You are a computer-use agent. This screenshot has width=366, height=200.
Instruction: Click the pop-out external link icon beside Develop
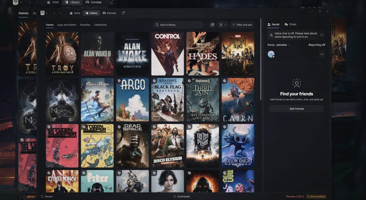pyautogui.click(x=123, y=13)
